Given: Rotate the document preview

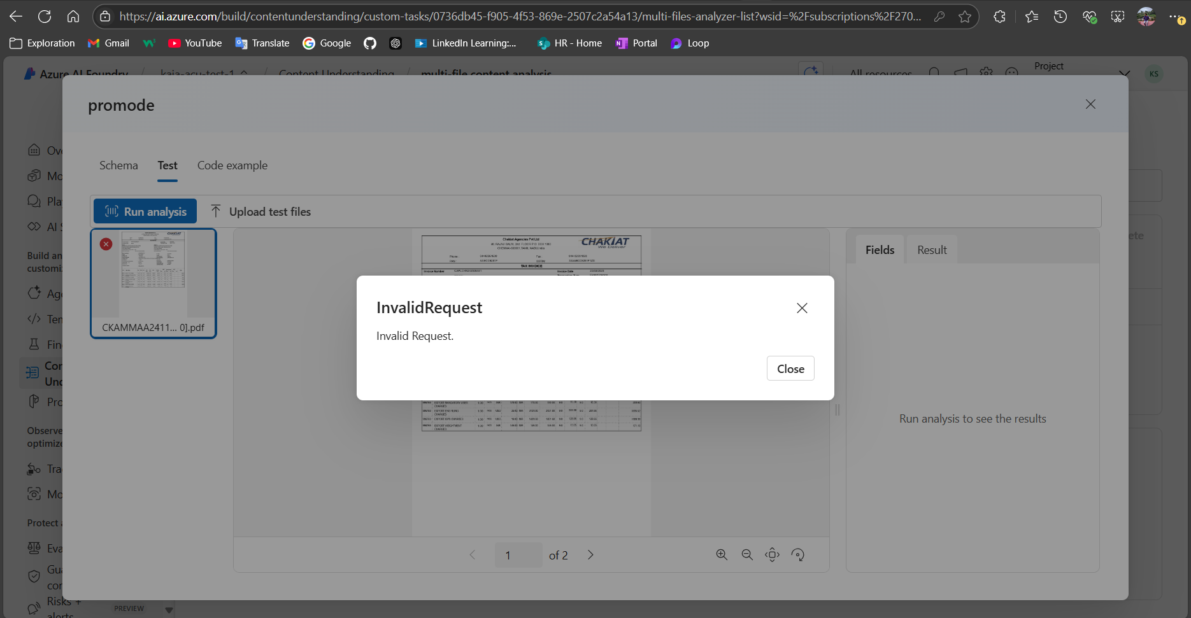Looking at the screenshot, I should coord(798,555).
